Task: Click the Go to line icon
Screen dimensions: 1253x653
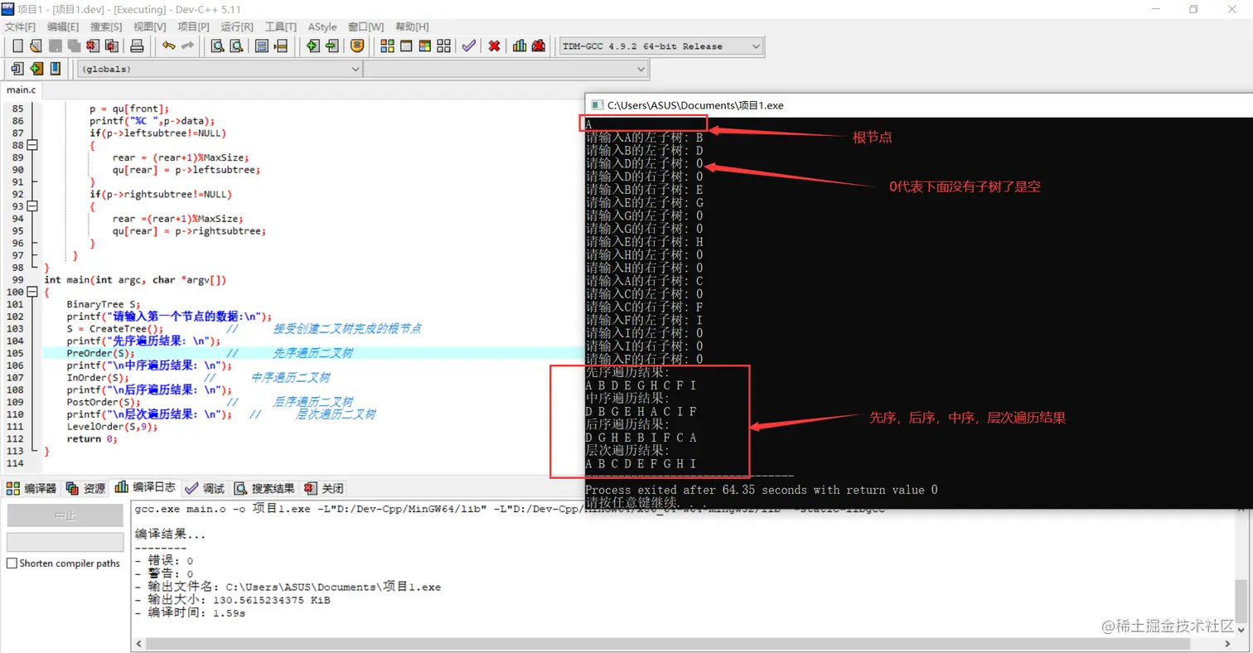Action: click(x=281, y=46)
